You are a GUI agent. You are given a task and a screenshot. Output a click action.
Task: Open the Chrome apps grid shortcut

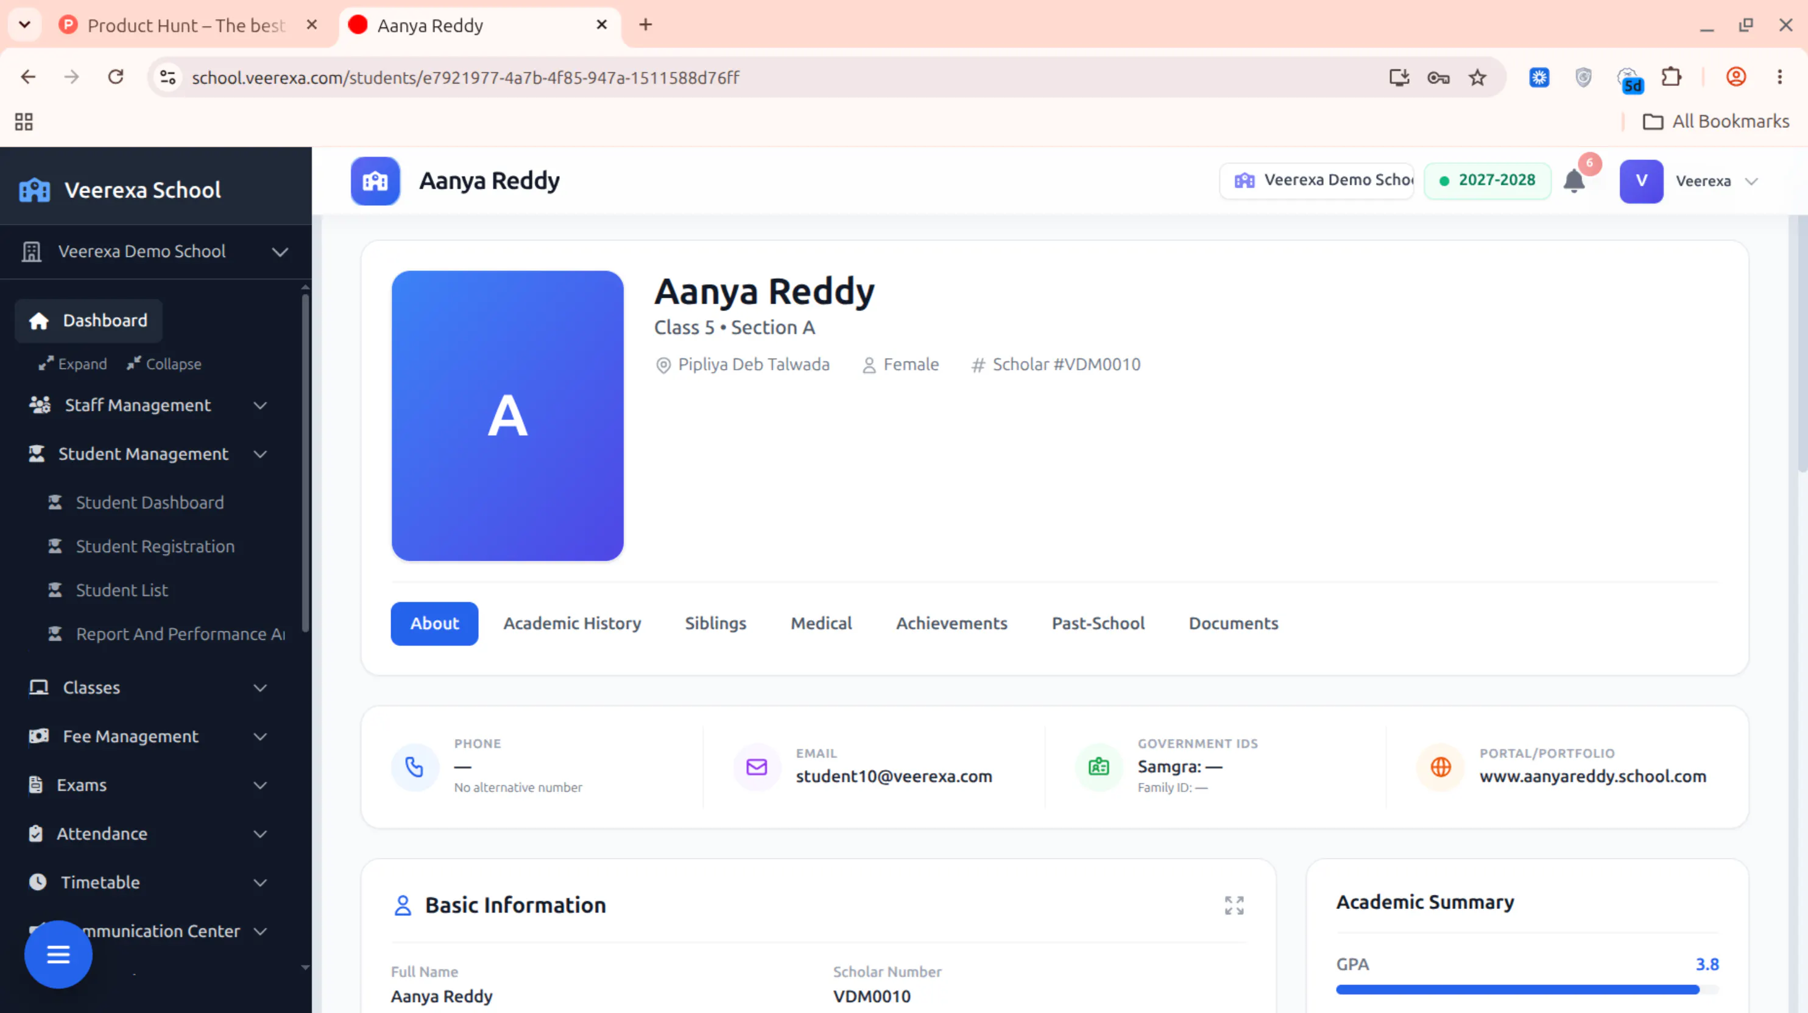click(x=24, y=121)
